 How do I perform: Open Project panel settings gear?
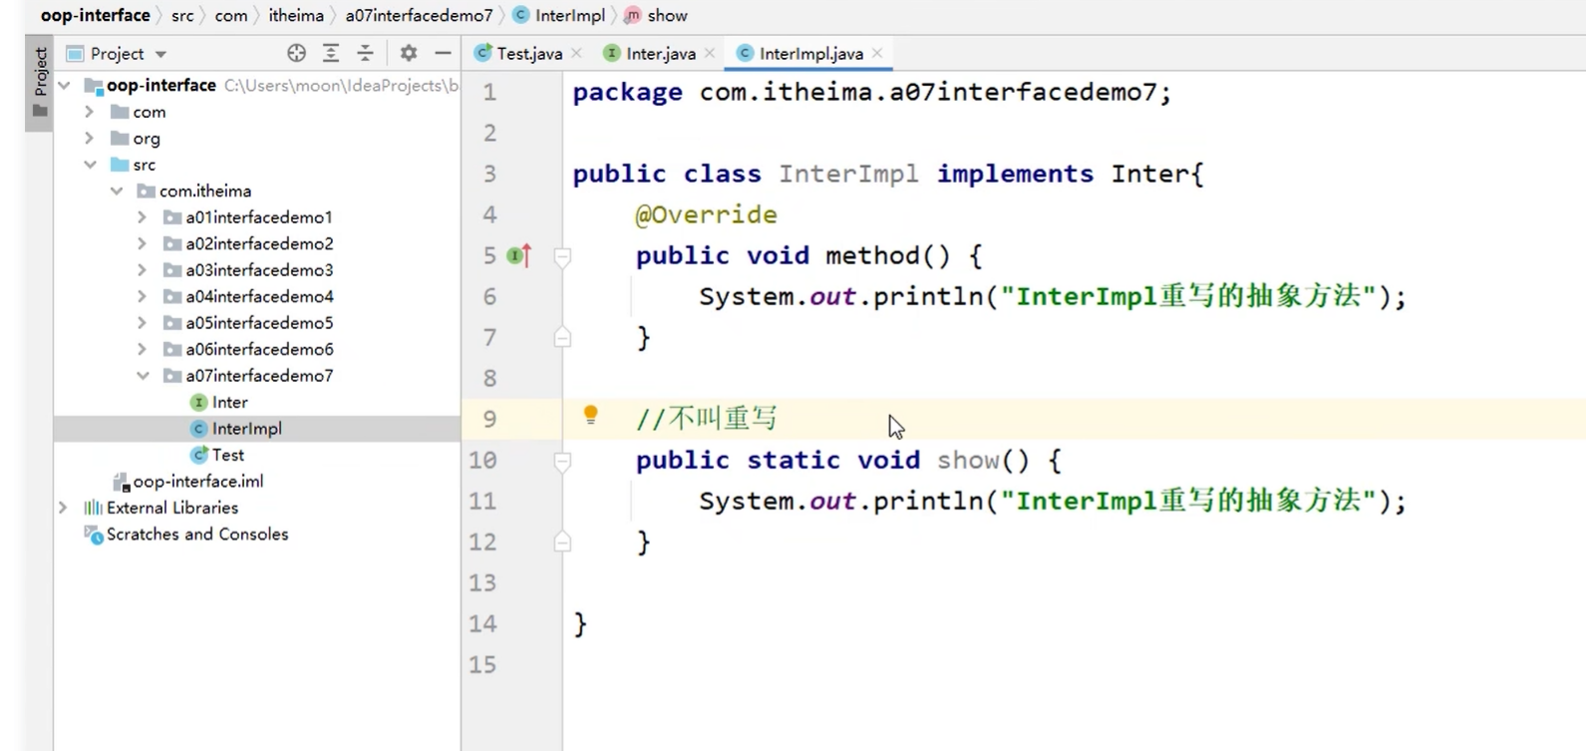409,54
